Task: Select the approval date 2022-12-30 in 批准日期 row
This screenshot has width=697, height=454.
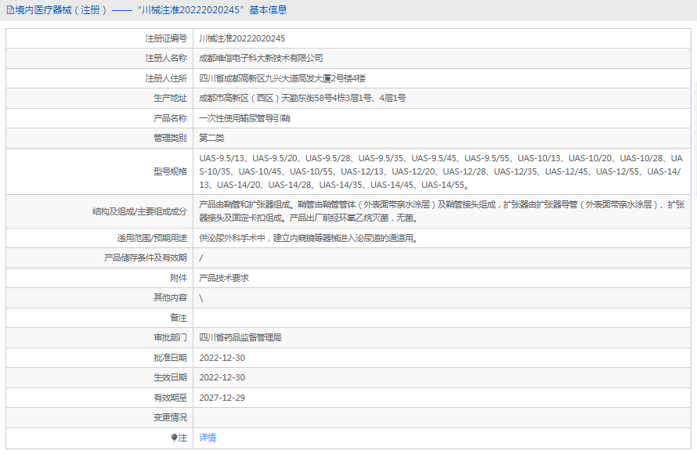Action: click(222, 358)
